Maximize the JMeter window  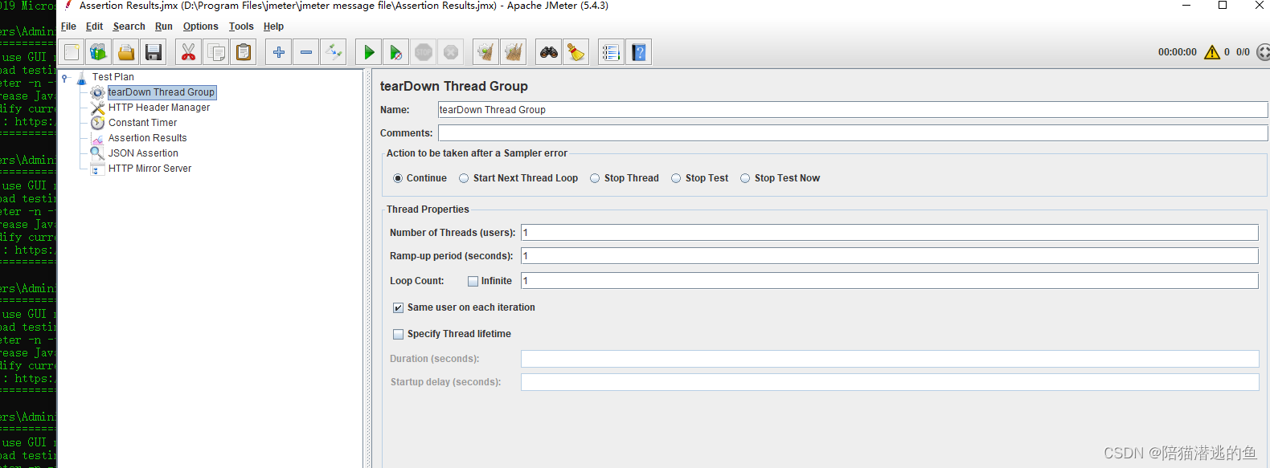pos(1223,6)
